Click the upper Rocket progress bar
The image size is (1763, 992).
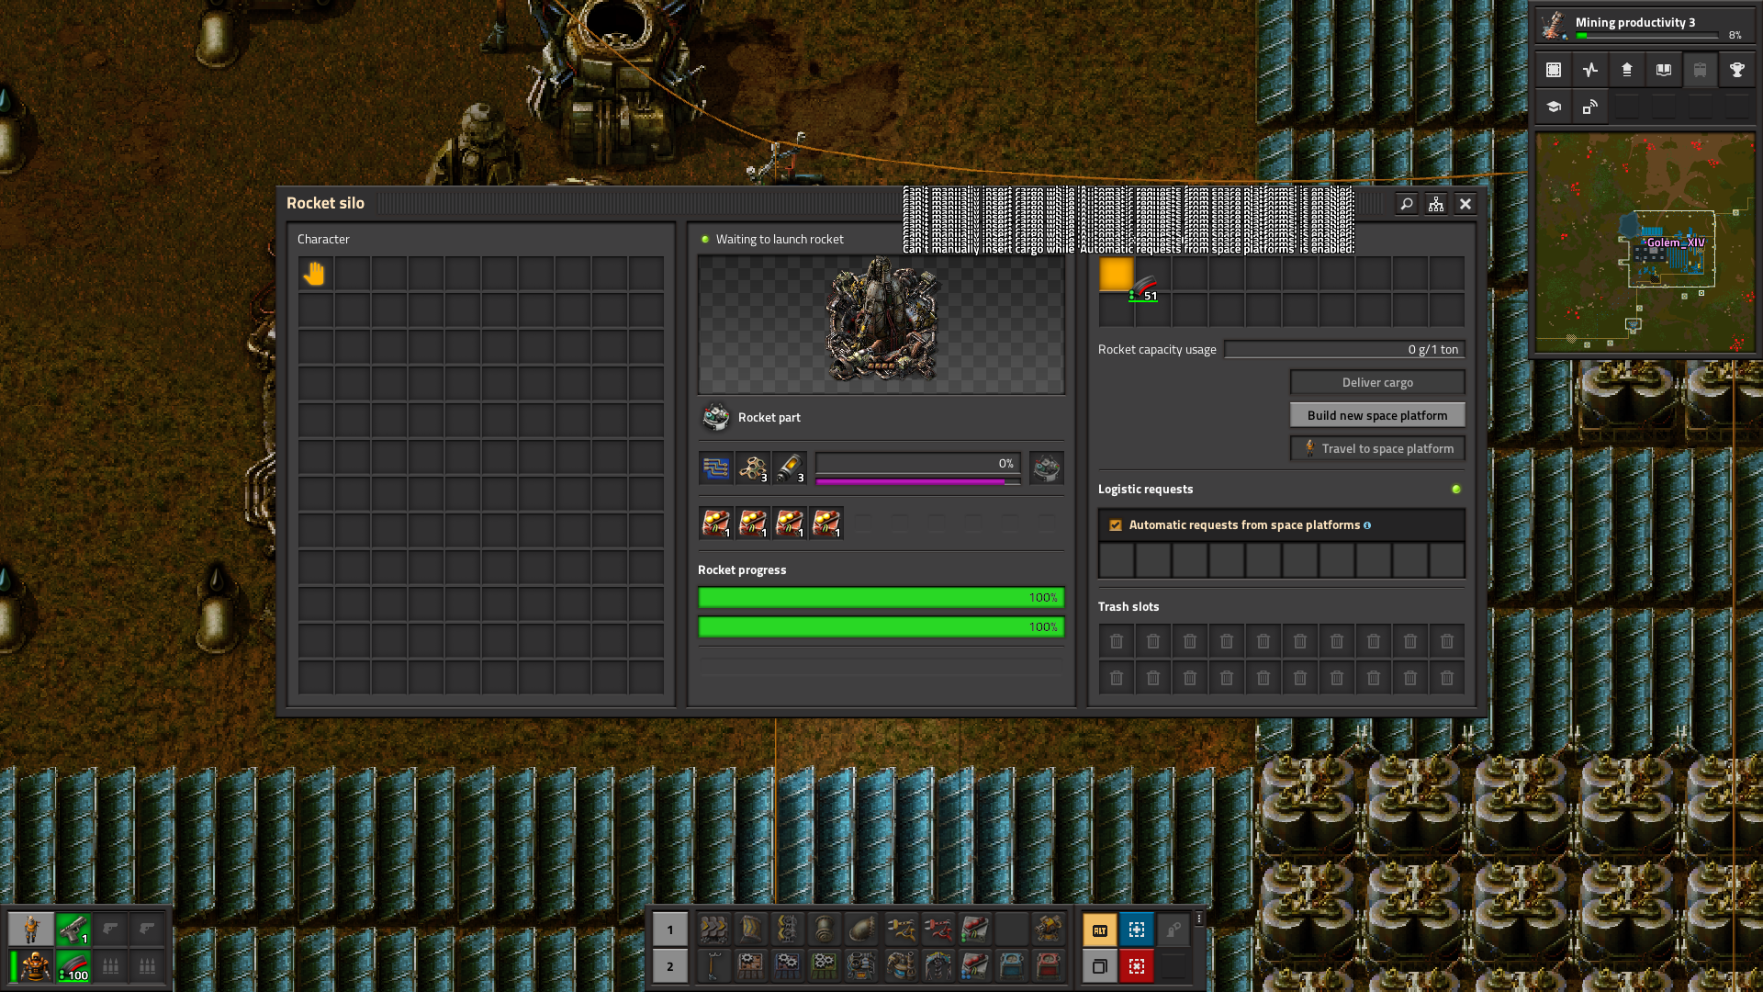pyautogui.click(x=881, y=598)
